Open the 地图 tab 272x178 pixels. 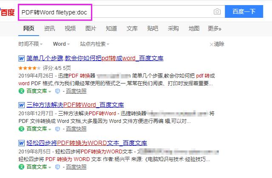point(194,28)
